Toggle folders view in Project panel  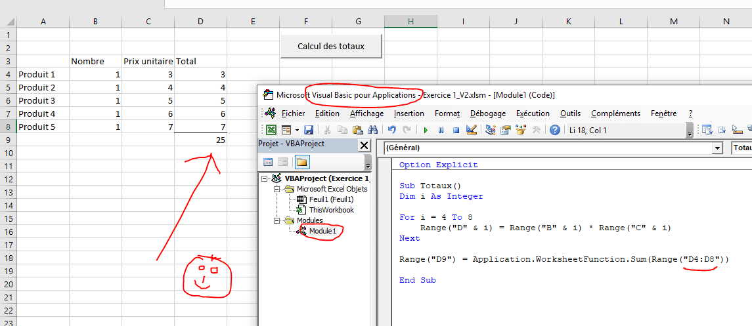tap(302, 162)
